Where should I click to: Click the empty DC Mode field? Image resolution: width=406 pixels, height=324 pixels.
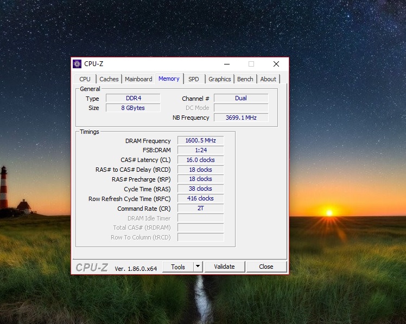[x=241, y=108]
